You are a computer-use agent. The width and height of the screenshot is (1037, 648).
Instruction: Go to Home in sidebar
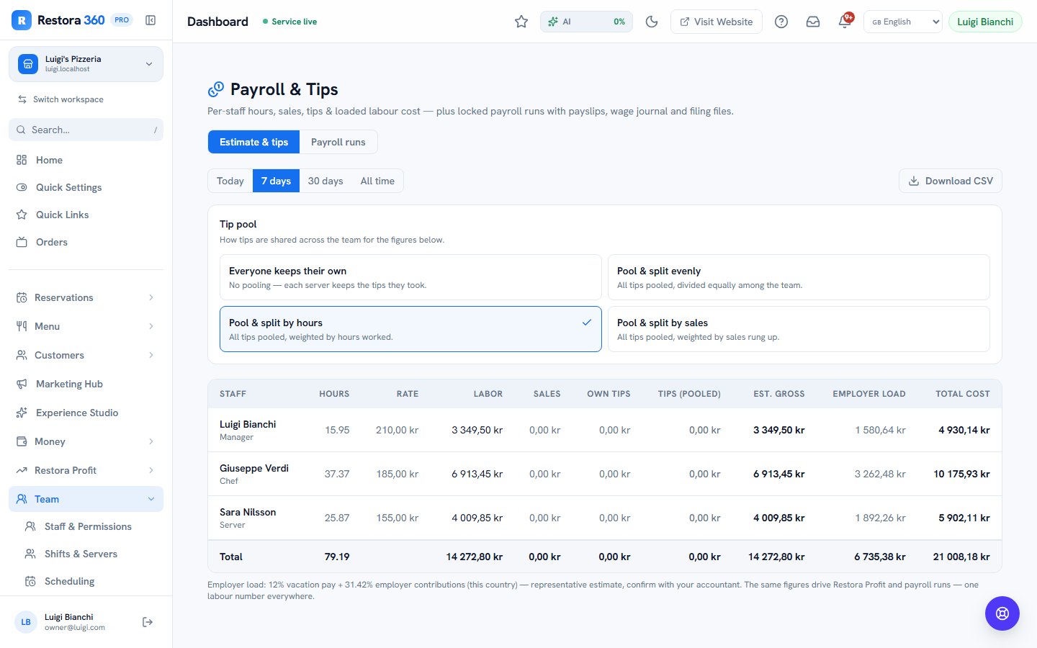pyautogui.click(x=86, y=160)
